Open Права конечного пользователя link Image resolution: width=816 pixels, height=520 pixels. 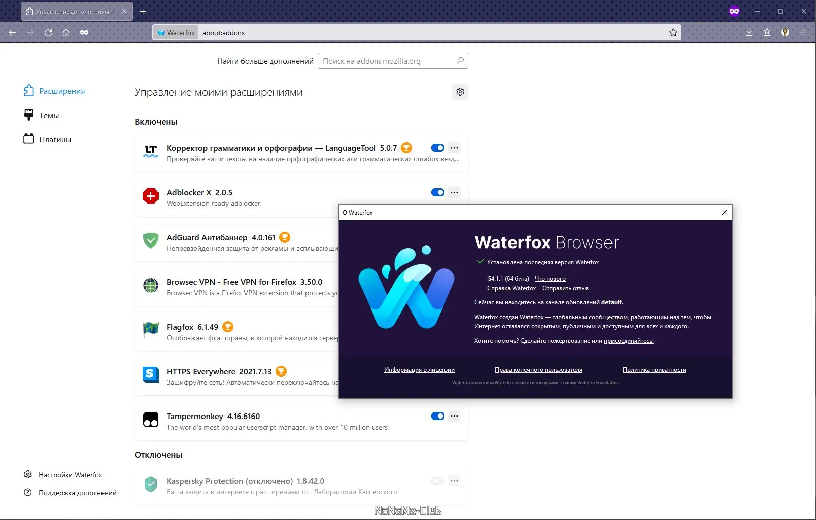[x=539, y=370]
